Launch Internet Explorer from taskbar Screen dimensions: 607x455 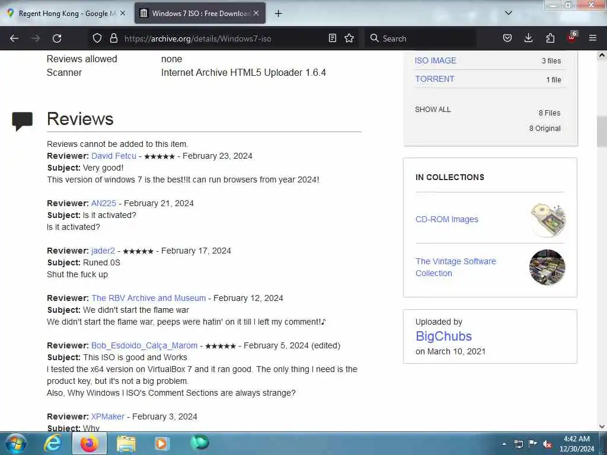pos(52,443)
